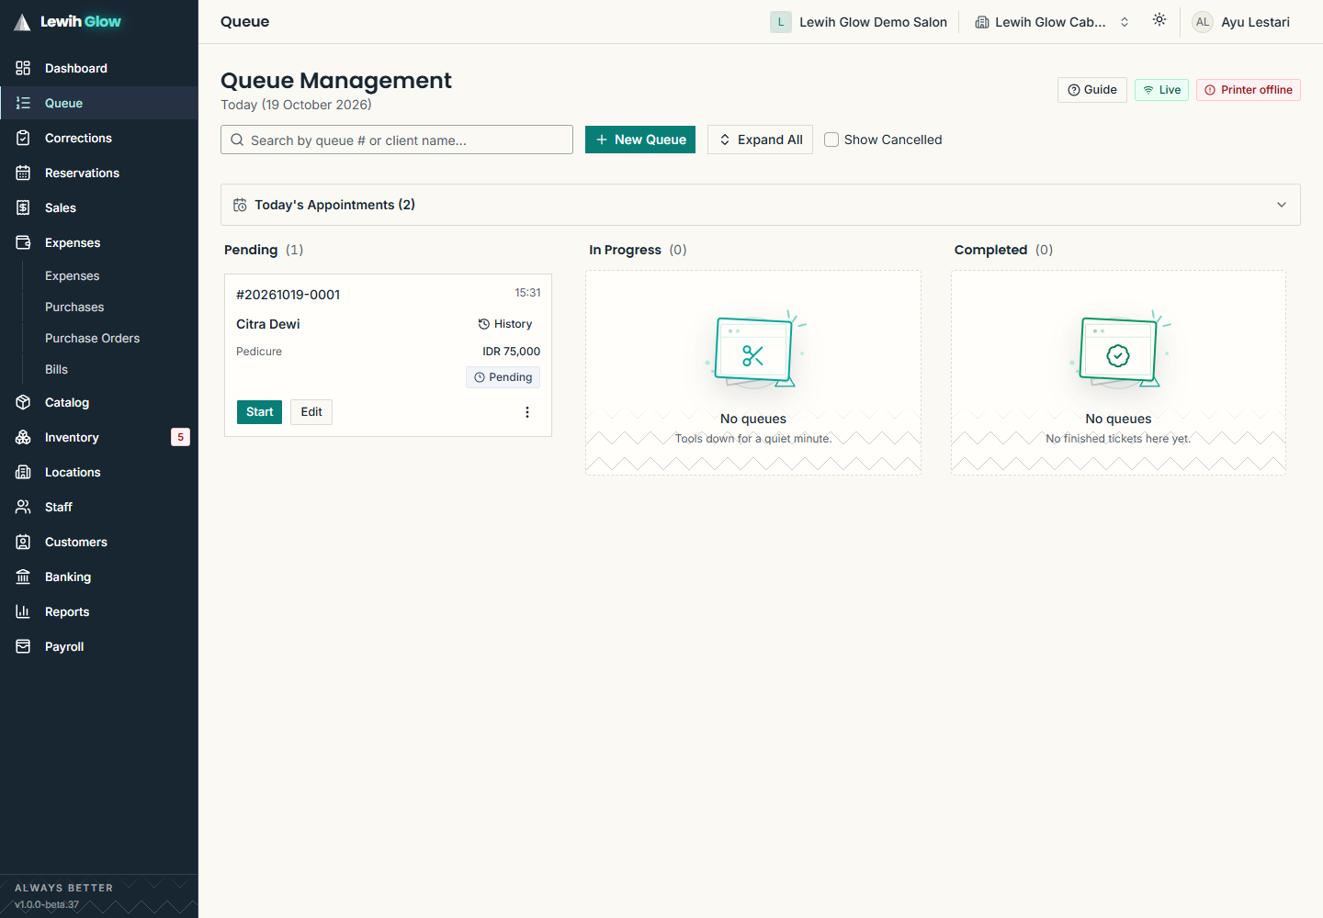Click the Payroll wallet icon
Image resolution: width=1323 pixels, height=918 pixels.
tap(23, 646)
